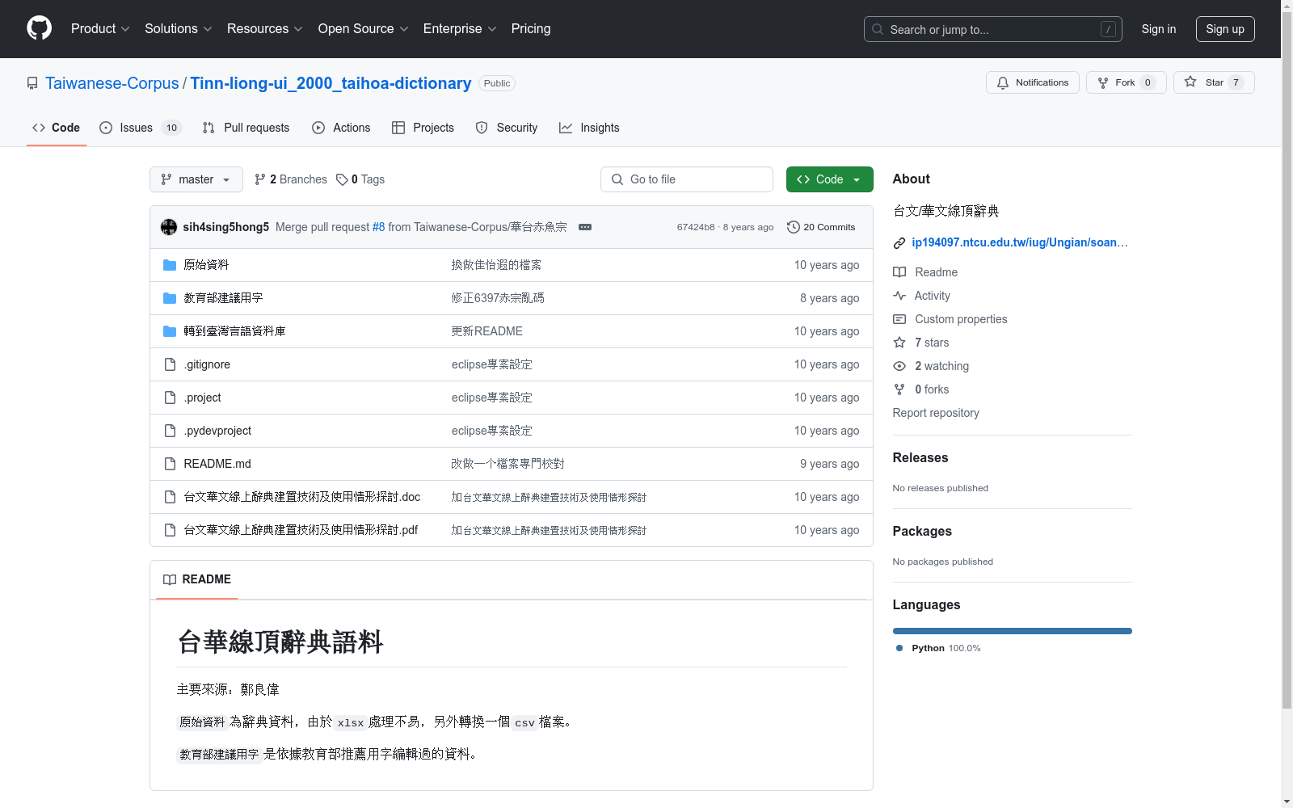Click the Custom properties icon
The height and width of the screenshot is (808, 1293).
[x=899, y=319]
